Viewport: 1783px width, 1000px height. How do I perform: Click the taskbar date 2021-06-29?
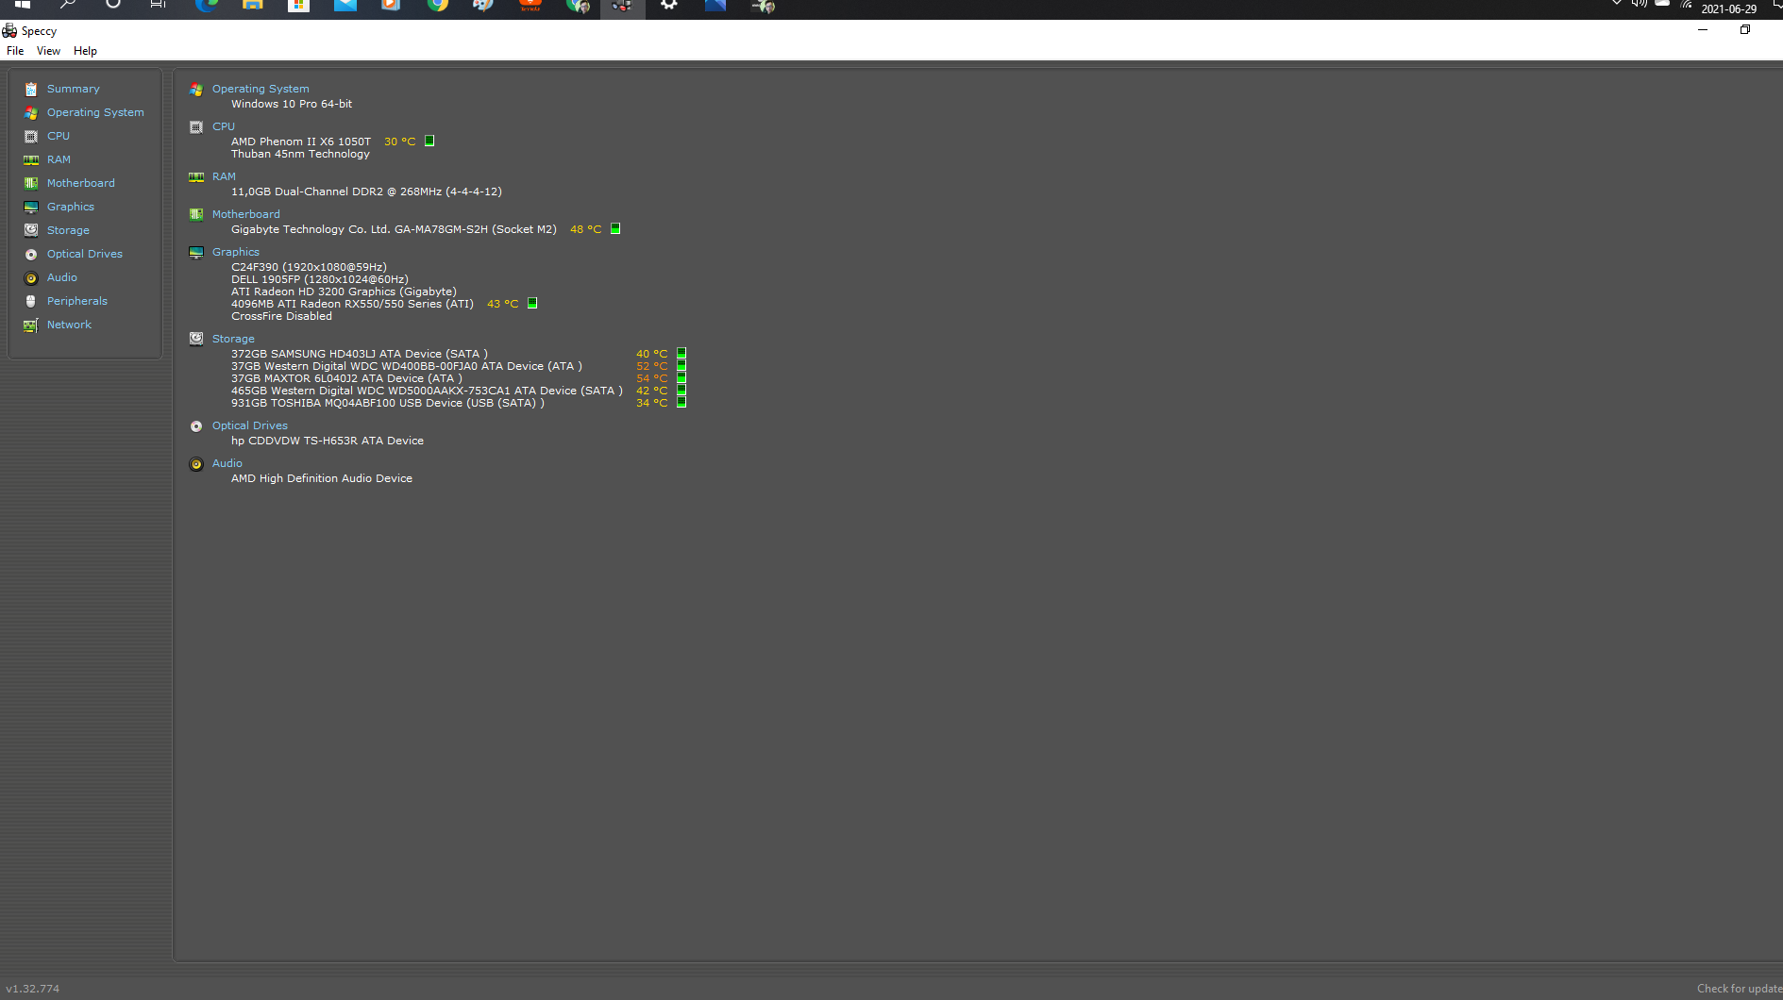[x=1729, y=8]
